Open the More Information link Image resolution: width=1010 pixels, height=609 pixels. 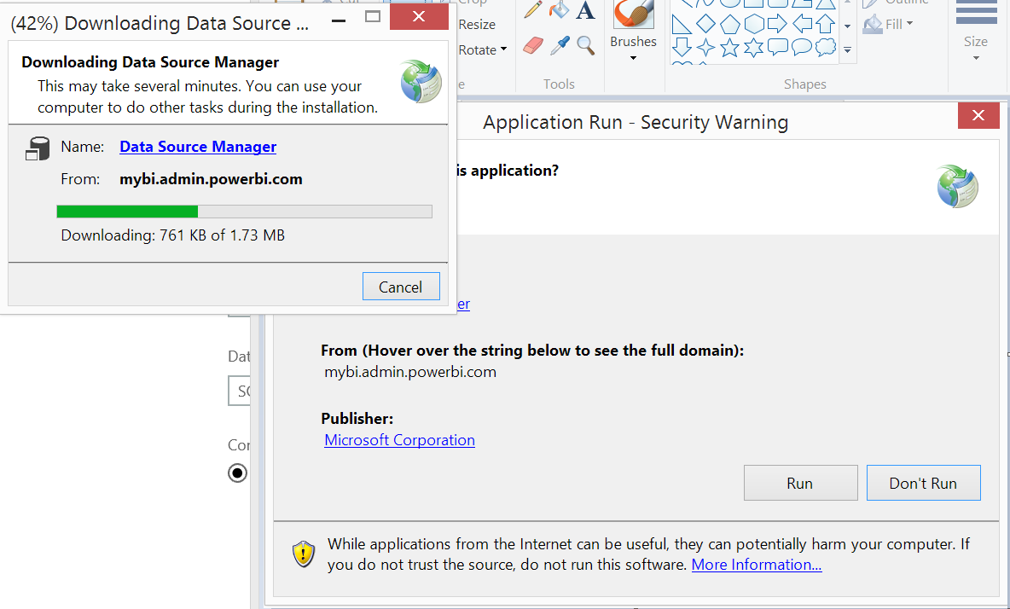756,565
